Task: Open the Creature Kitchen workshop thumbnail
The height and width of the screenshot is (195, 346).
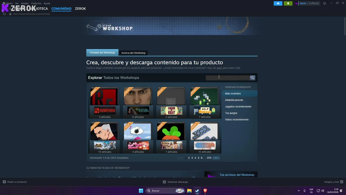Action: click(138, 96)
